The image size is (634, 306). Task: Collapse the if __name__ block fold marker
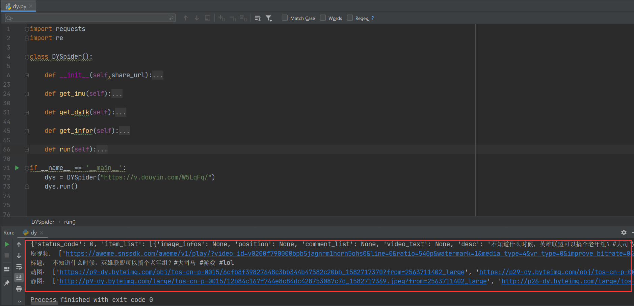27,168
